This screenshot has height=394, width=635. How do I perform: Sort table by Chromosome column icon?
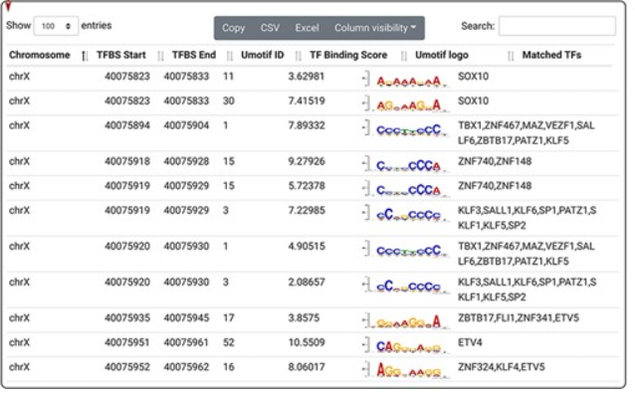(85, 56)
